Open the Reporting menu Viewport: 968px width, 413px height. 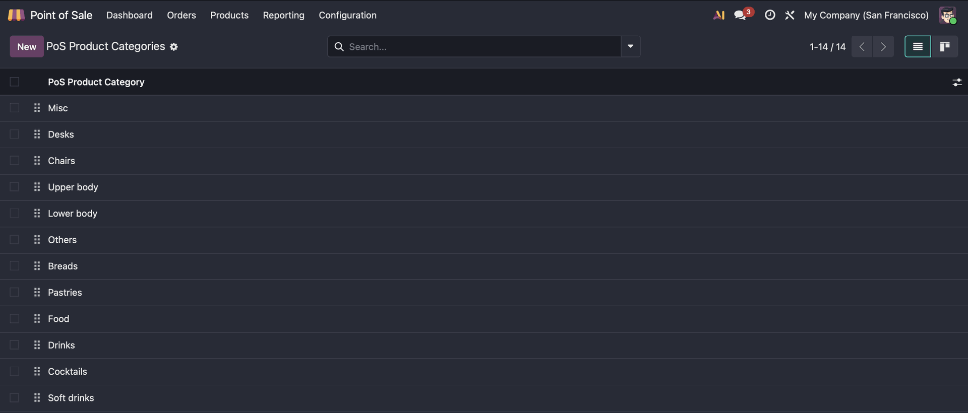click(283, 15)
